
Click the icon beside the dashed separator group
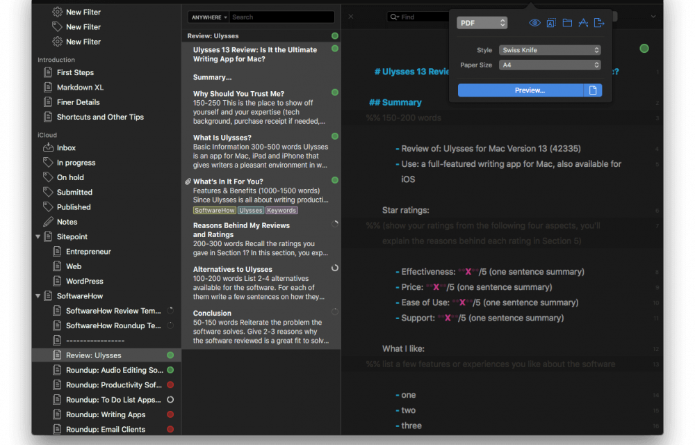coord(57,341)
